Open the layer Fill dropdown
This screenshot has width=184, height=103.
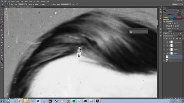pos(183,39)
